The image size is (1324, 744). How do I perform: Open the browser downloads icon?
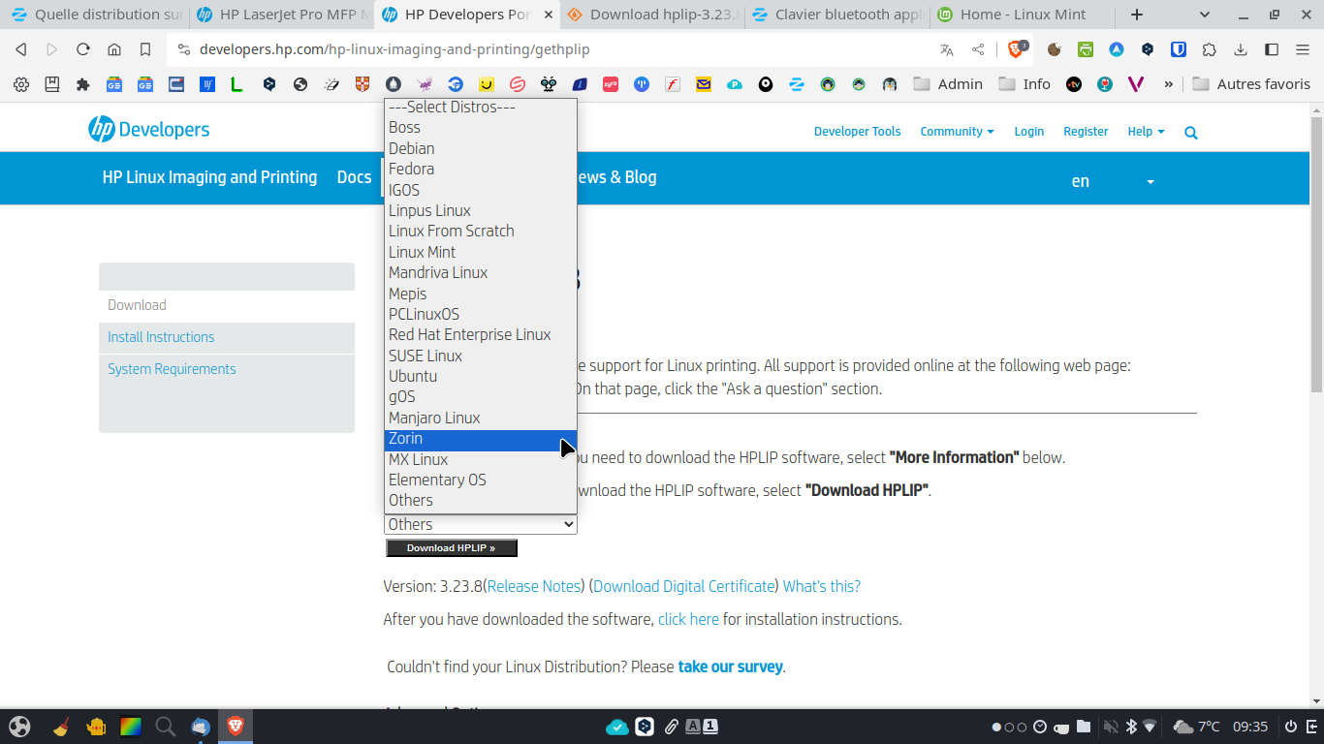point(1241,49)
